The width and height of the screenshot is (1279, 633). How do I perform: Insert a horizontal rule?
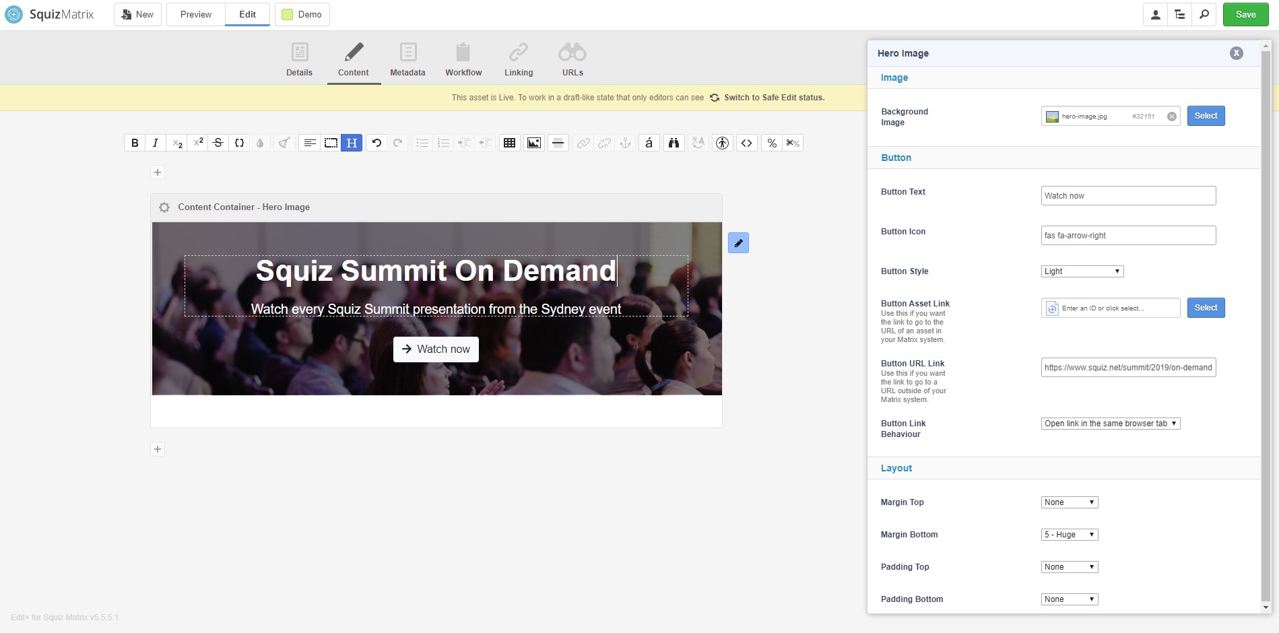click(558, 143)
